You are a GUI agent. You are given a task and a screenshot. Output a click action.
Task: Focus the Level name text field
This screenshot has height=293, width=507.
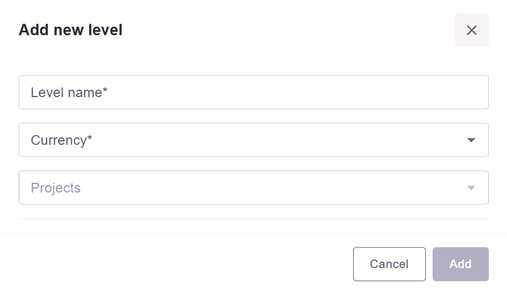coord(253,92)
